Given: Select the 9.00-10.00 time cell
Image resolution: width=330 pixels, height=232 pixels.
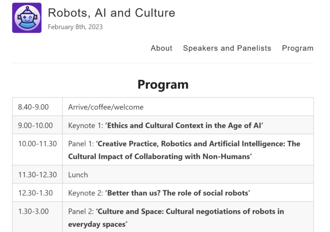Looking at the screenshot, I should click(x=37, y=125).
